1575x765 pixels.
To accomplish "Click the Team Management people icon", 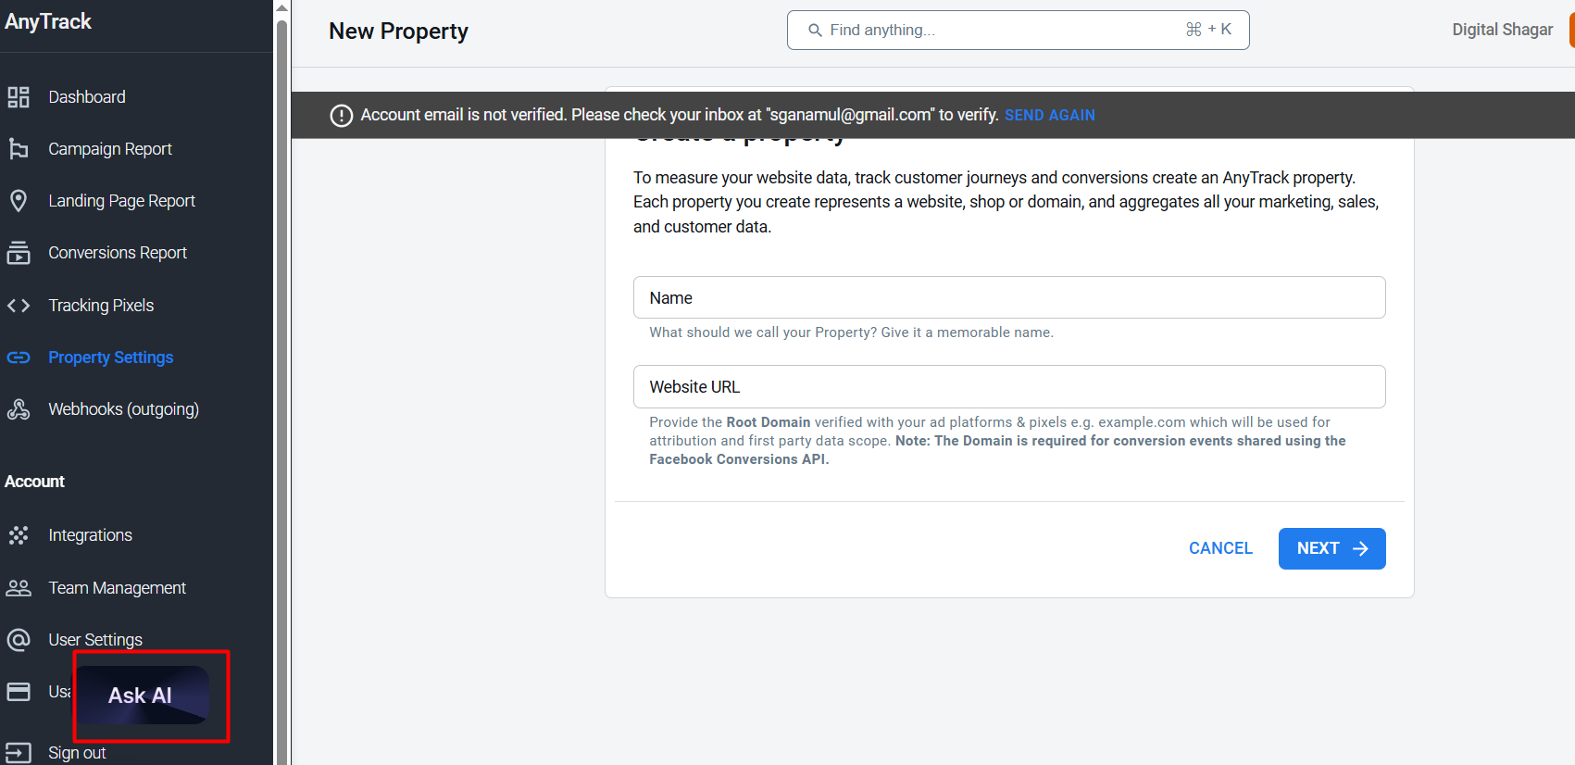I will 19,588.
